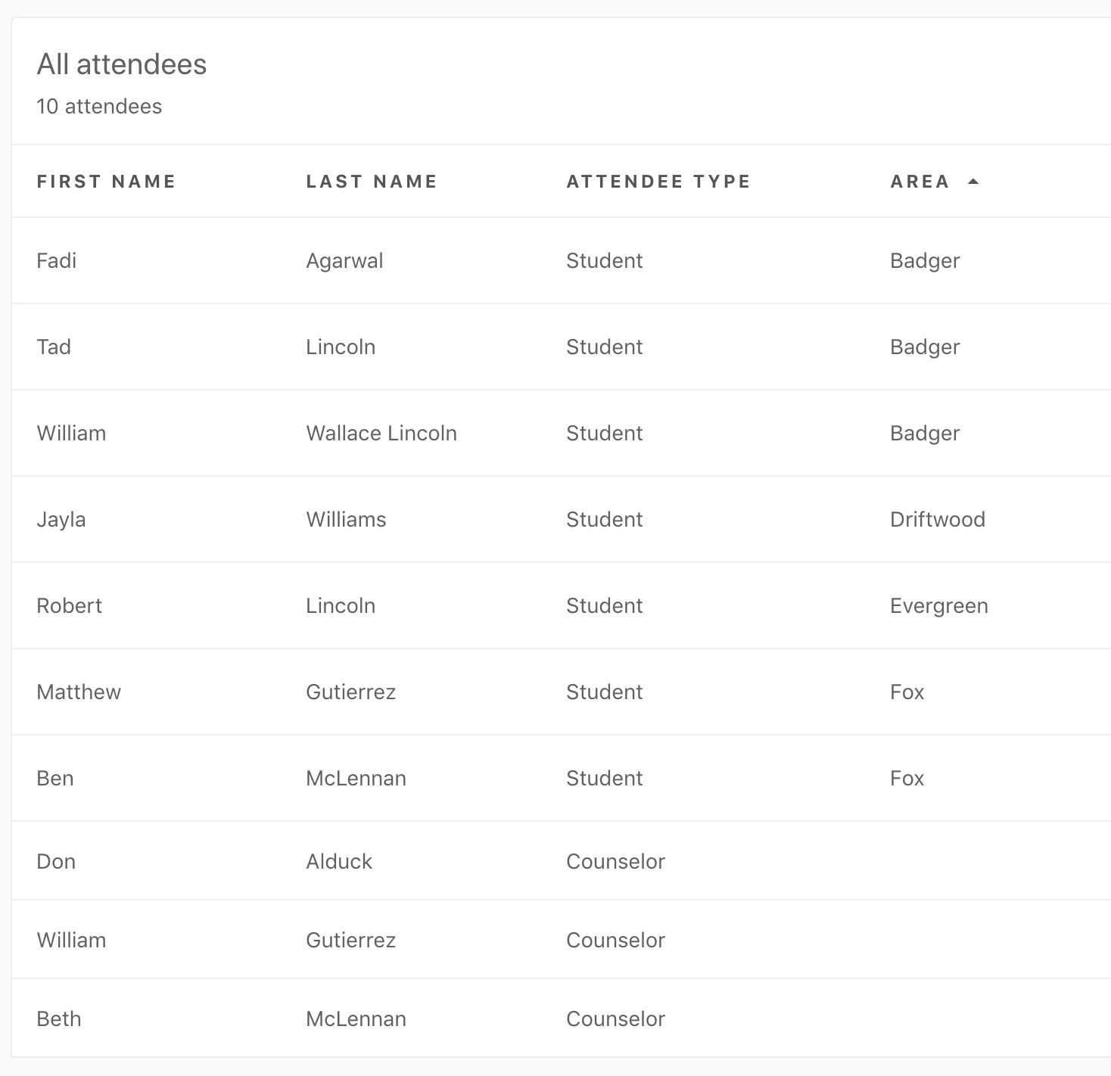The width and height of the screenshot is (1111, 1076).
Task: Click Ben McLennan's first name
Action: (55, 779)
